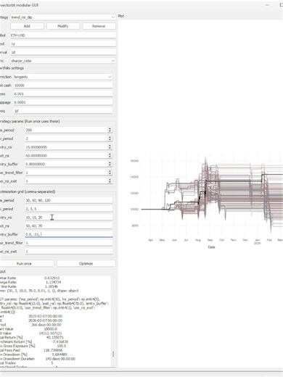Image resolution: width=283 pixels, height=377 pixels.
Task: Click the Modify strategy button
Action: pyautogui.click(x=63, y=26)
